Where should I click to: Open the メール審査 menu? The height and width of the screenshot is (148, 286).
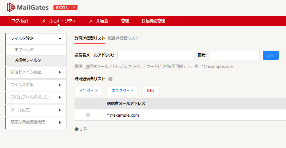tap(99, 21)
